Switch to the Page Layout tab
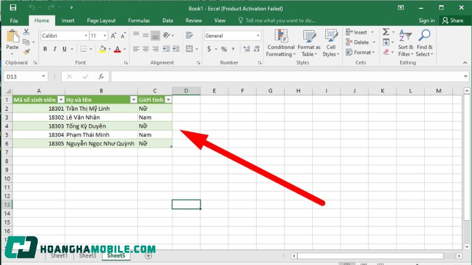Screen dimensions: 472x265 (x=101, y=21)
